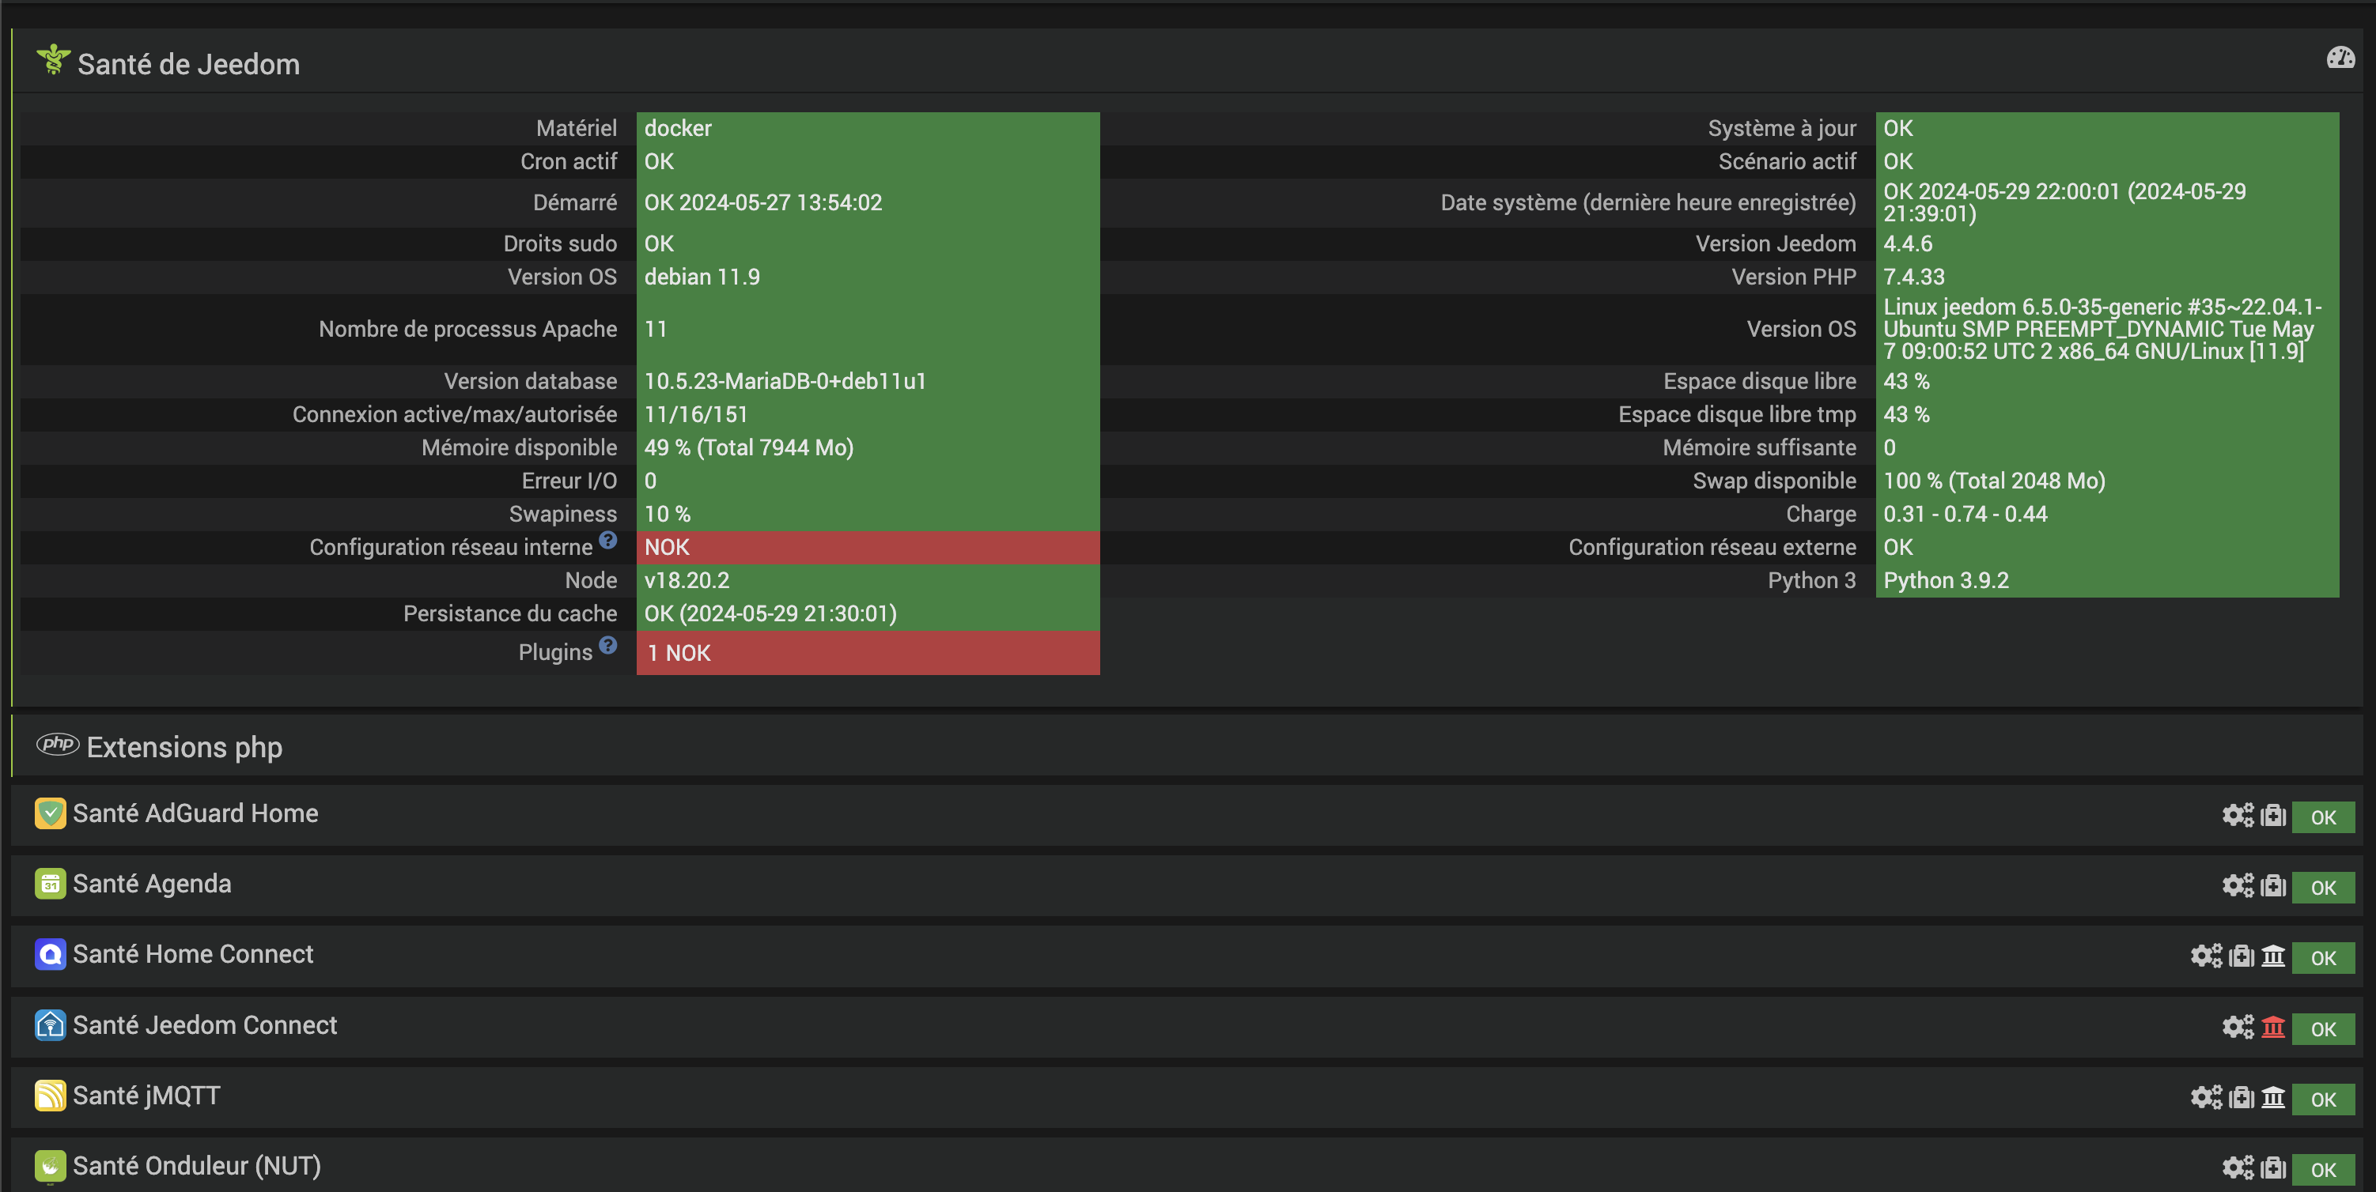Click the benchmark gauge icon in Santé de Jeedom header
The height and width of the screenshot is (1192, 2376).
(2340, 58)
